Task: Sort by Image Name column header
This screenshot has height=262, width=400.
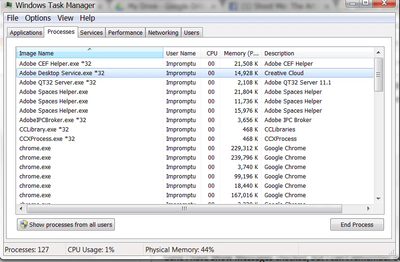Action: coord(90,53)
